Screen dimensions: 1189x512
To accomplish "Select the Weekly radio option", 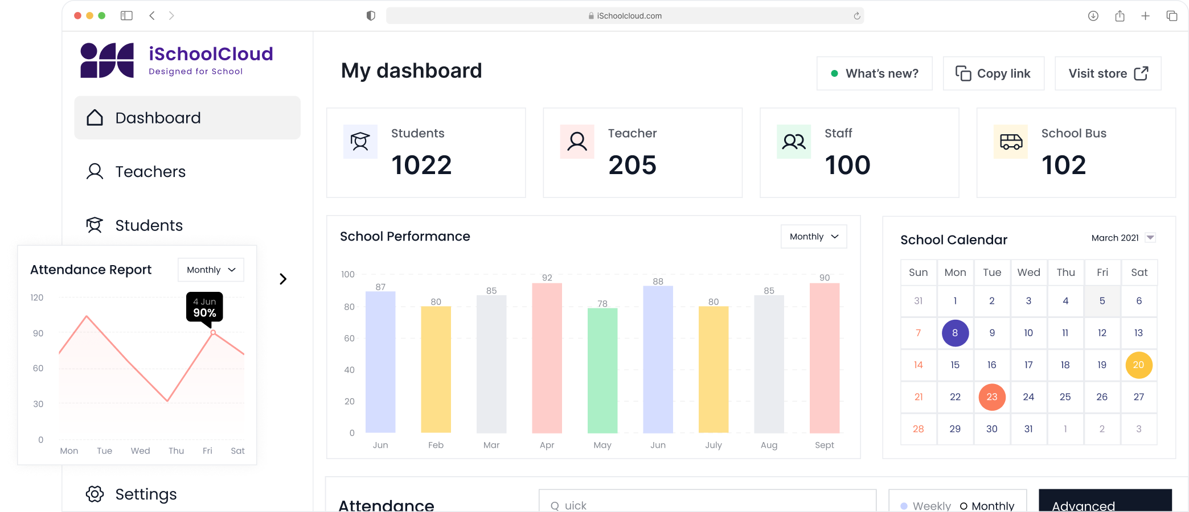I will (x=904, y=506).
